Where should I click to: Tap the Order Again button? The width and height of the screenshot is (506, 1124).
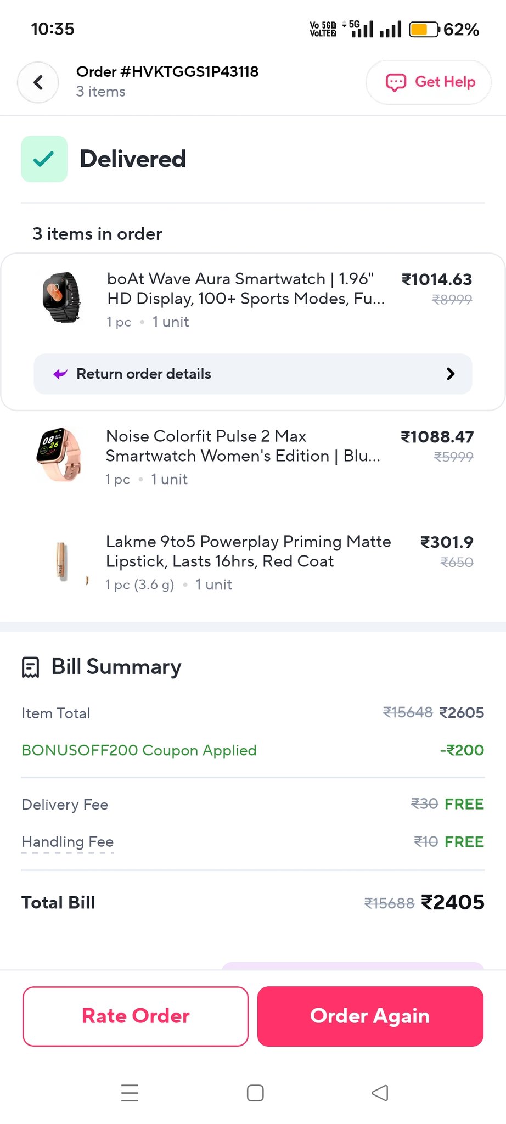(370, 1016)
